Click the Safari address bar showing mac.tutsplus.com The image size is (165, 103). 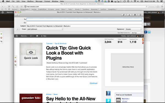click(x=86, y=7)
